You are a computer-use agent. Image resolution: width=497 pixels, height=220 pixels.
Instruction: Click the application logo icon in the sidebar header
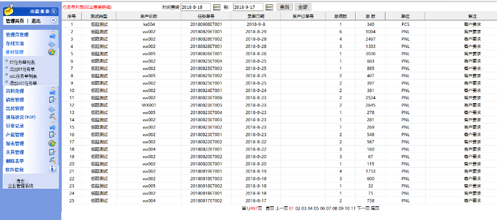pos(9,9)
